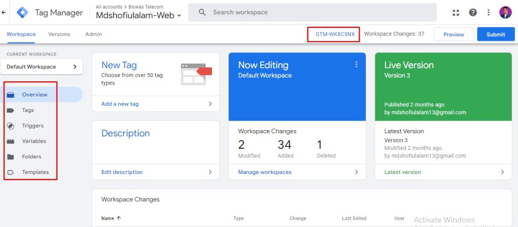The image size is (518, 227).
Task: Click the Tag Manager logo icon
Action: [x=22, y=13]
